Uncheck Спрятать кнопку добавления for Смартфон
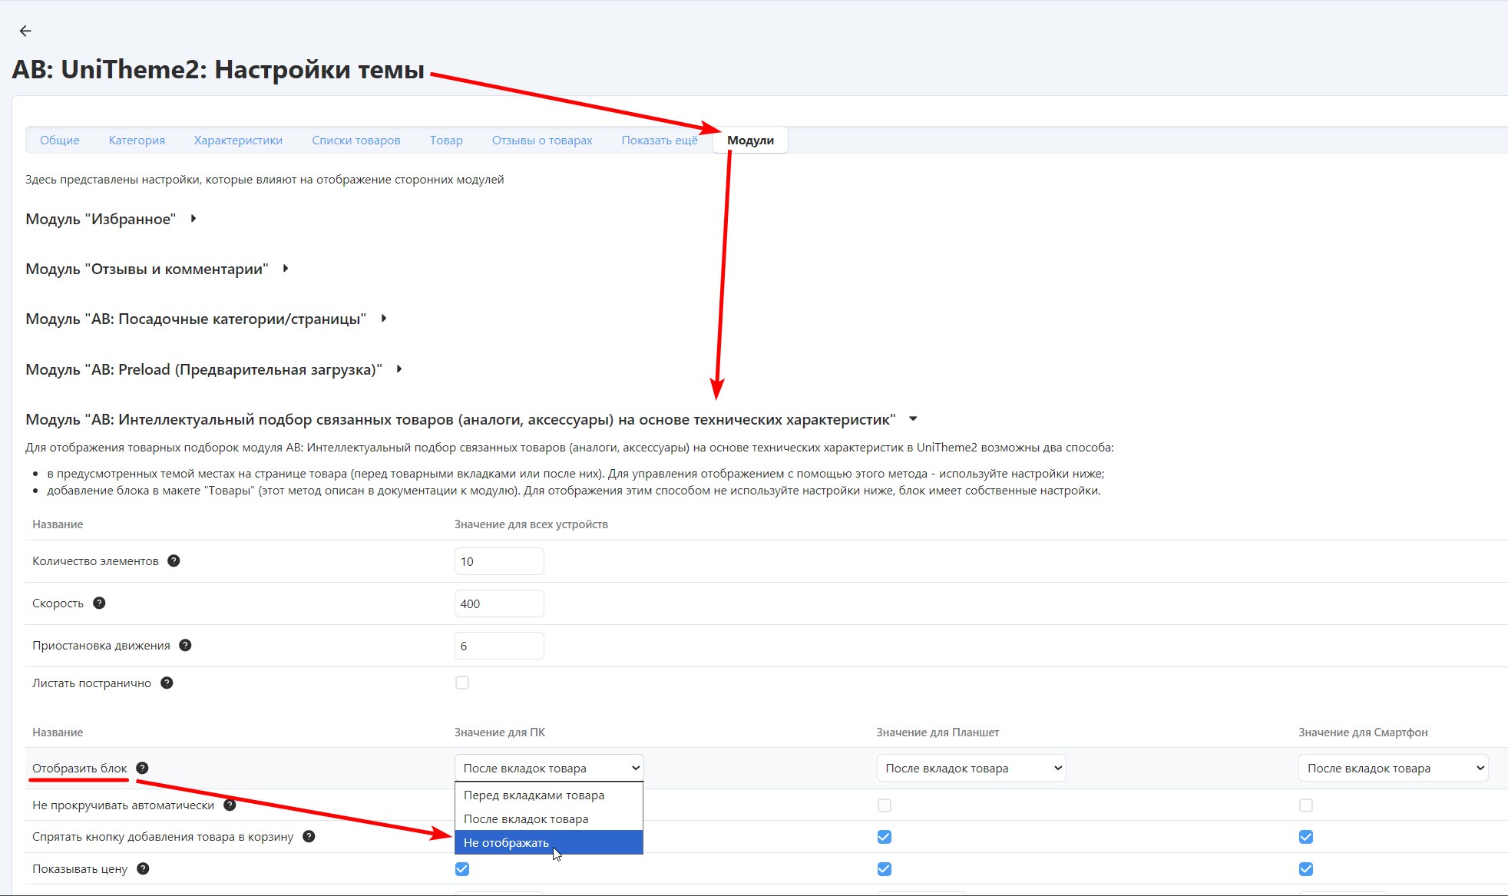The width and height of the screenshot is (1508, 896). point(1306,837)
